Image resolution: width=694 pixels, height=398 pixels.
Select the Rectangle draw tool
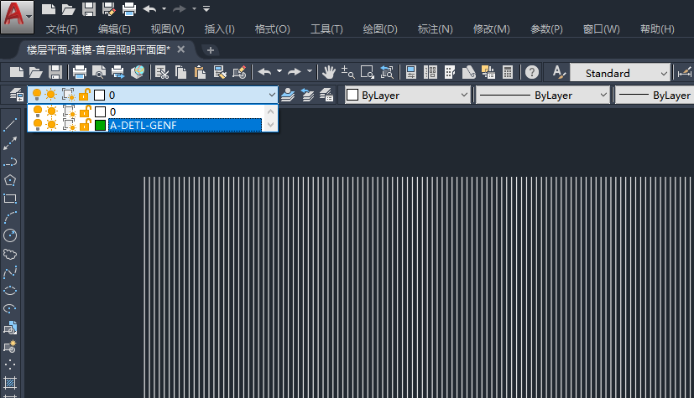[10, 199]
